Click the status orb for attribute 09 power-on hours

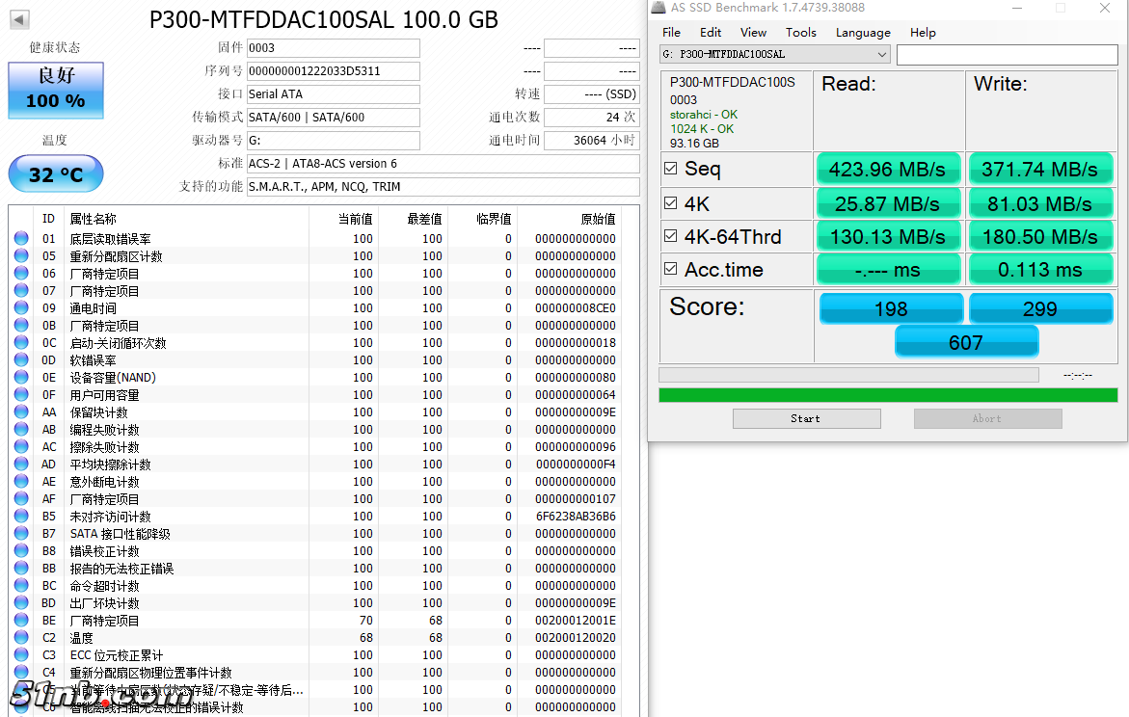[x=21, y=308]
